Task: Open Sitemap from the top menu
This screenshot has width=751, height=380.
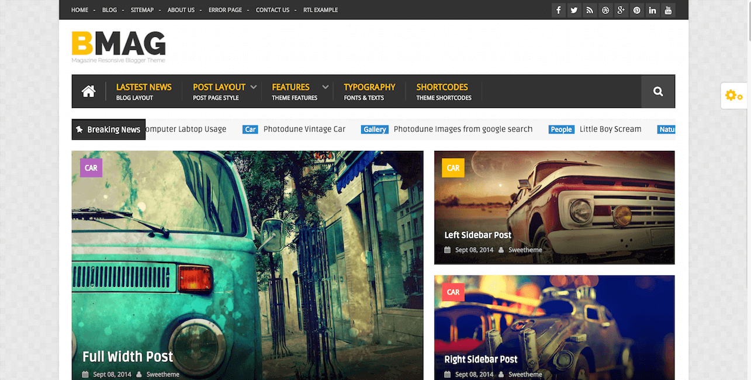Action: pos(142,10)
